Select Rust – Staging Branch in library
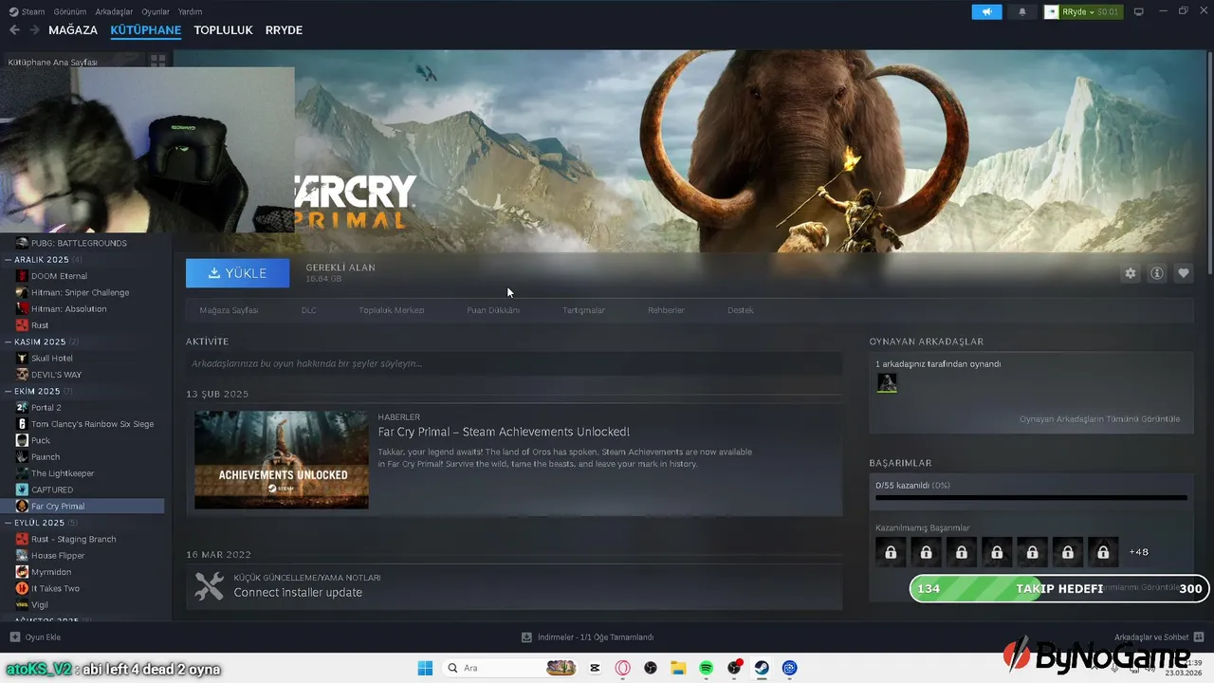Image resolution: width=1214 pixels, height=683 pixels. [73, 539]
